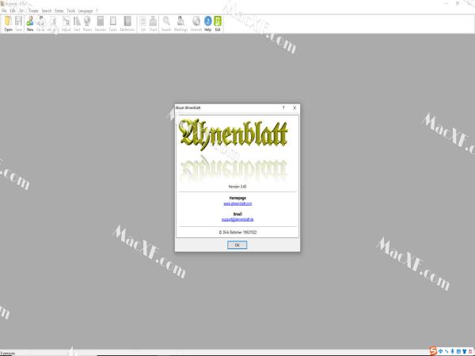
Task: Click the Open file toolbar icon
Action: [8, 23]
